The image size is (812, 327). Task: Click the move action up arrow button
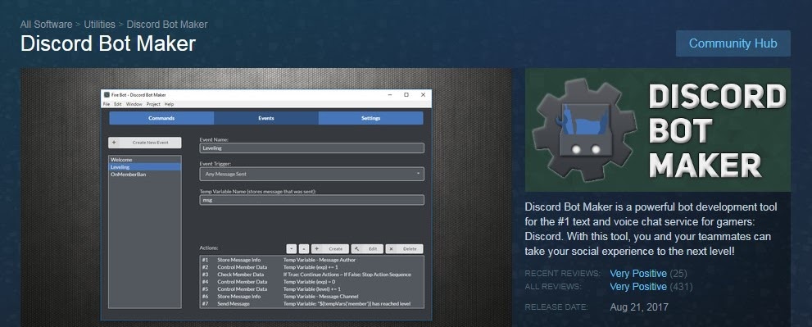tap(304, 249)
